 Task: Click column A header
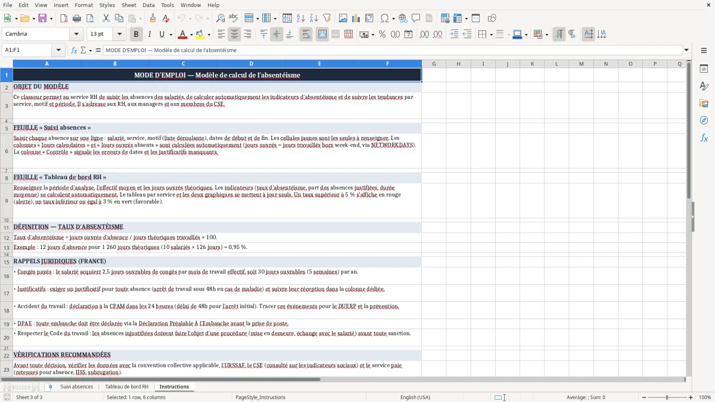(47, 64)
